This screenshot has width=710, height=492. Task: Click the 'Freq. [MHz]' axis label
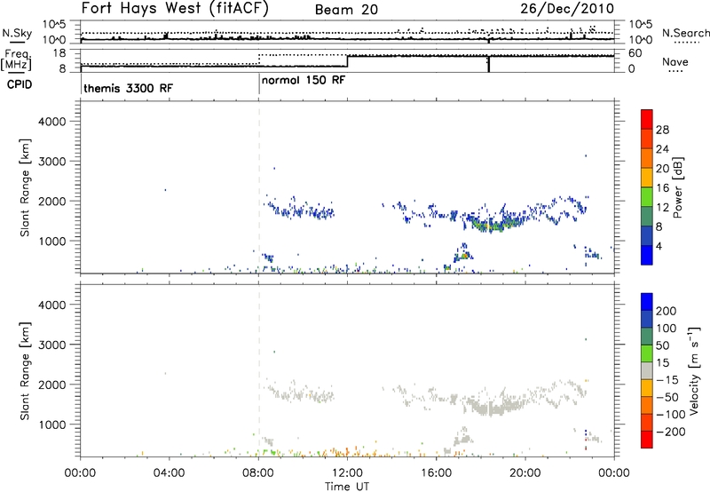coord(17,60)
